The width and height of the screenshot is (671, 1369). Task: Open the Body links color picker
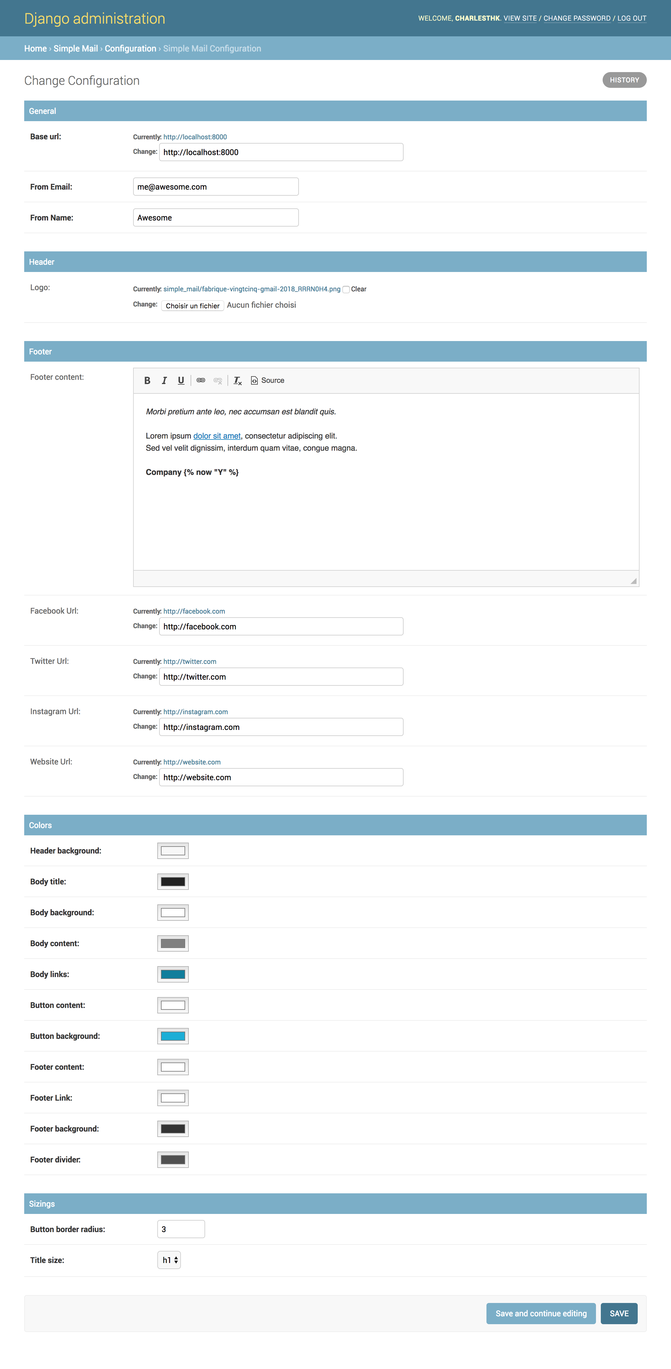[x=172, y=974]
